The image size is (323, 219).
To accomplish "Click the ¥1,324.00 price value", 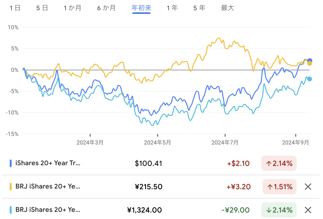I will click(145, 210).
